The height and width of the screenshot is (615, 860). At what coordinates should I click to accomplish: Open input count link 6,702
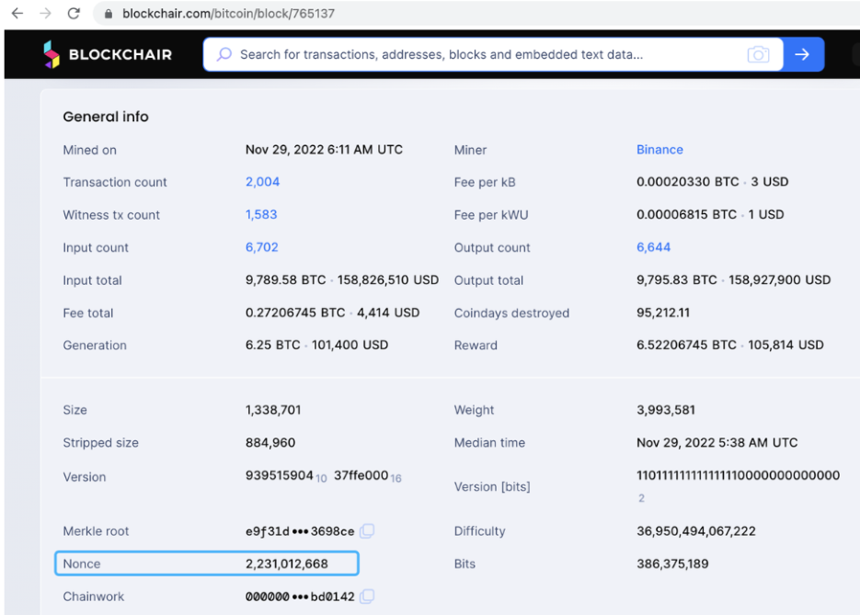pos(261,247)
